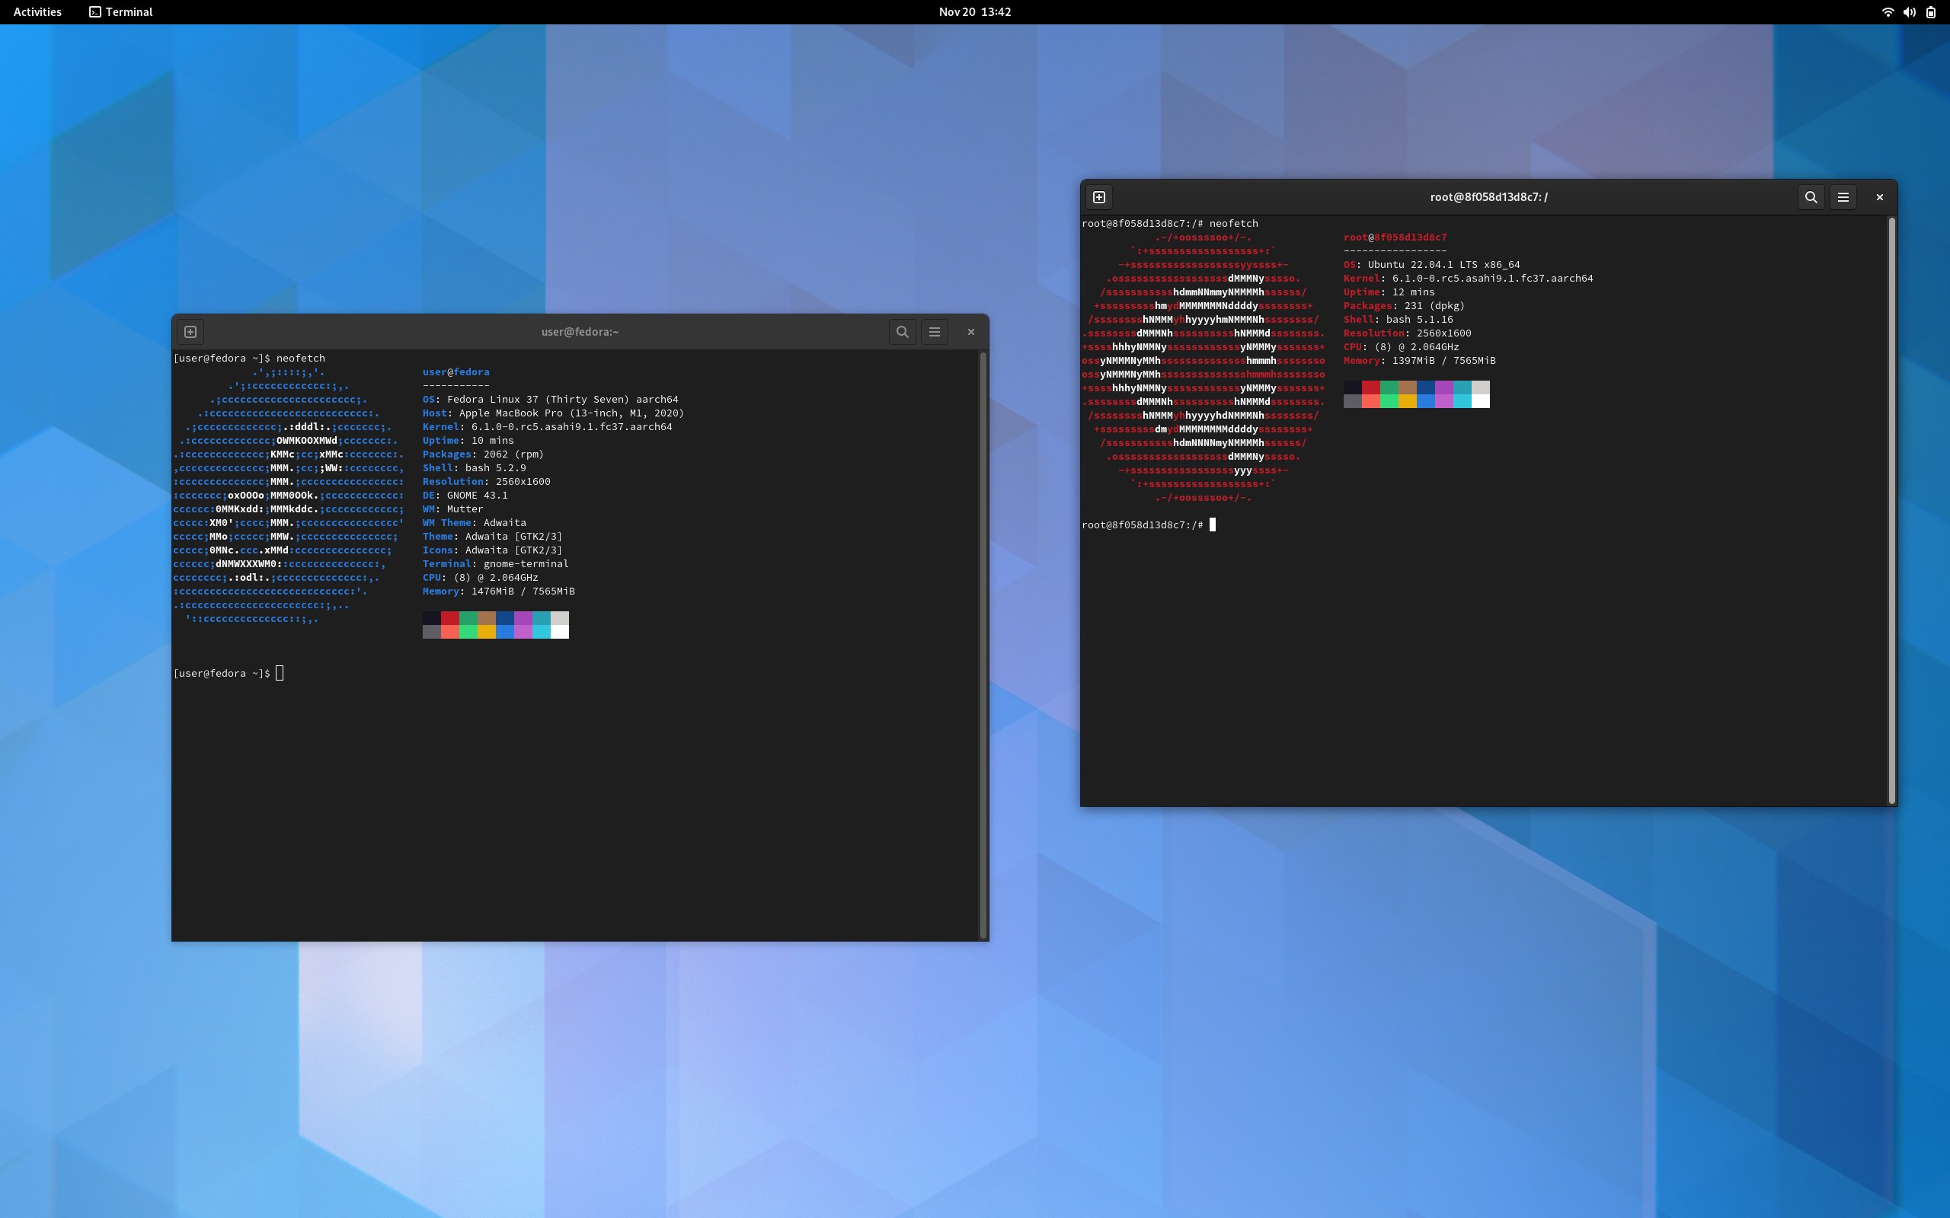This screenshot has width=1950, height=1218.
Task: Open hamburger menu in fedora terminal
Action: click(x=935, y=332)
